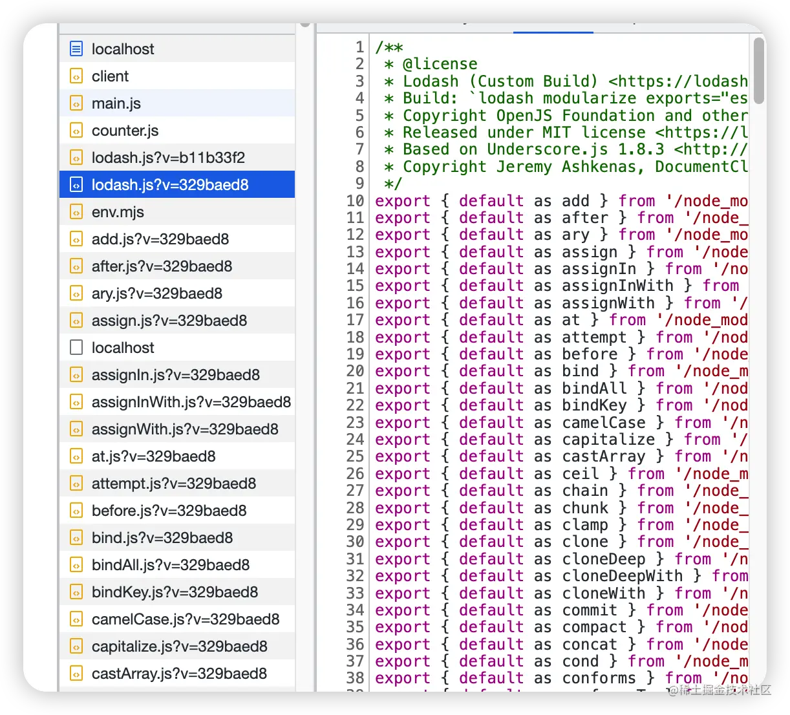Click the icon beside ary.js?v=329baed8

[76, 293]
